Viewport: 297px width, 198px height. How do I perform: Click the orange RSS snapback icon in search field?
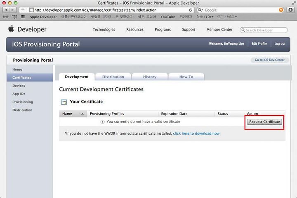tap(281, 10)
